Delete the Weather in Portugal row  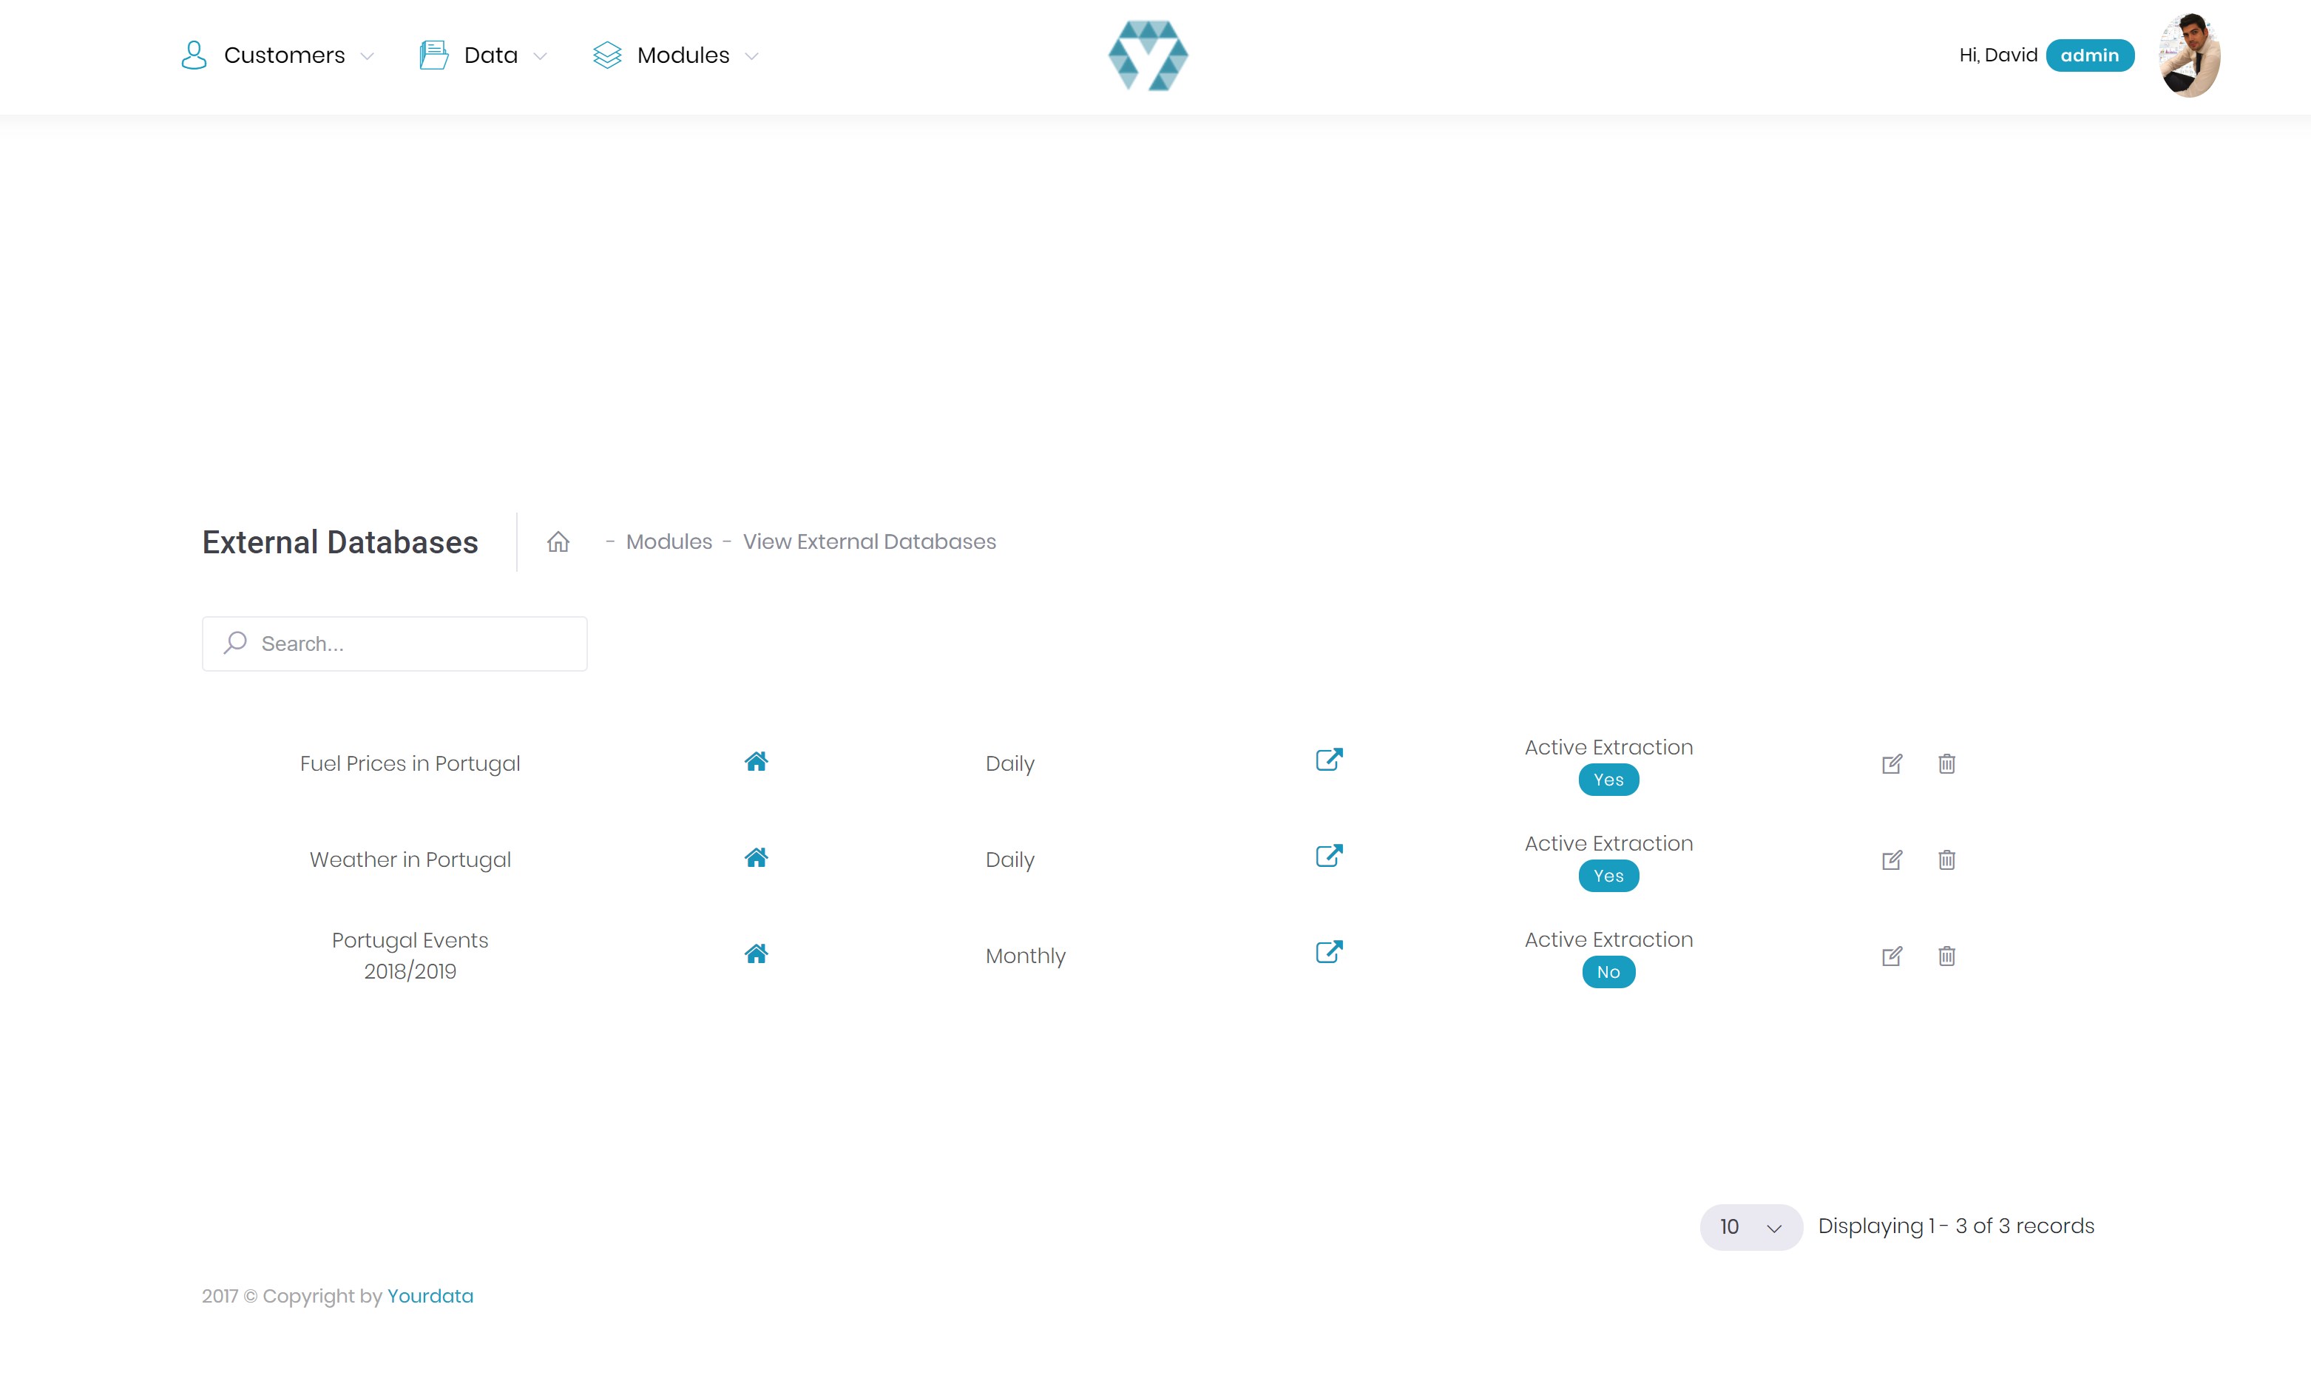(1946, 860)
